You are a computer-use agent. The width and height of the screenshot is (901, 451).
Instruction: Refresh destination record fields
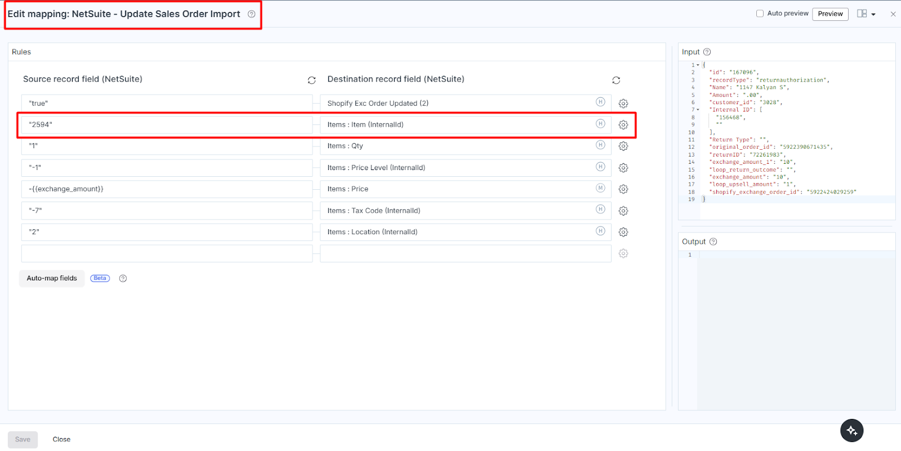pos(616,81)
